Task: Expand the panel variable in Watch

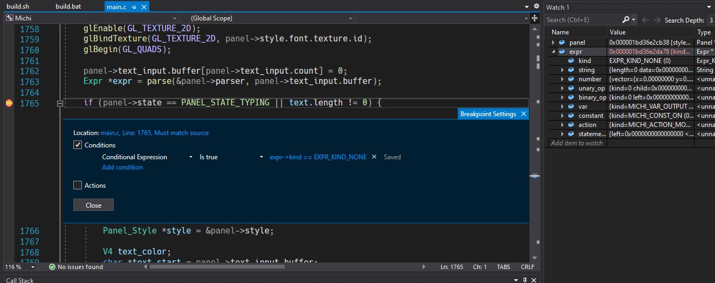Action: coord(553,42)
